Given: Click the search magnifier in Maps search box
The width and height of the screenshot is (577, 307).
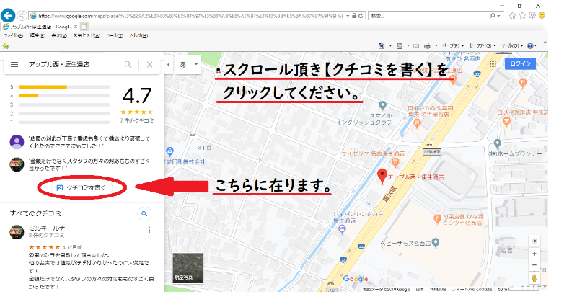Looking at the screenshot, I should (128, 65).
